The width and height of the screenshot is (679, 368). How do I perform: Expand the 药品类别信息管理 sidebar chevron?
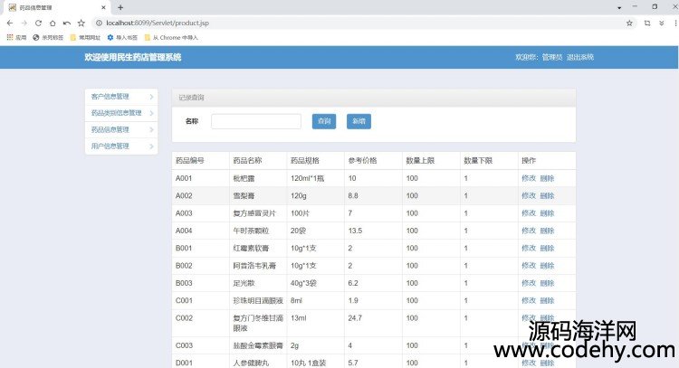pyautogui.click(x=151, y=113)
